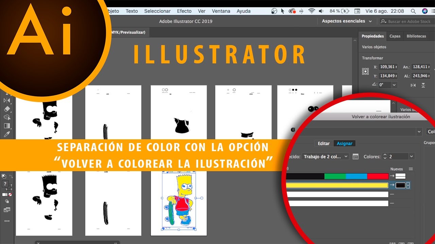Click the An. width field 128,411
The image size is (435, 244).
pyautogui.click(x=421, y=67)
